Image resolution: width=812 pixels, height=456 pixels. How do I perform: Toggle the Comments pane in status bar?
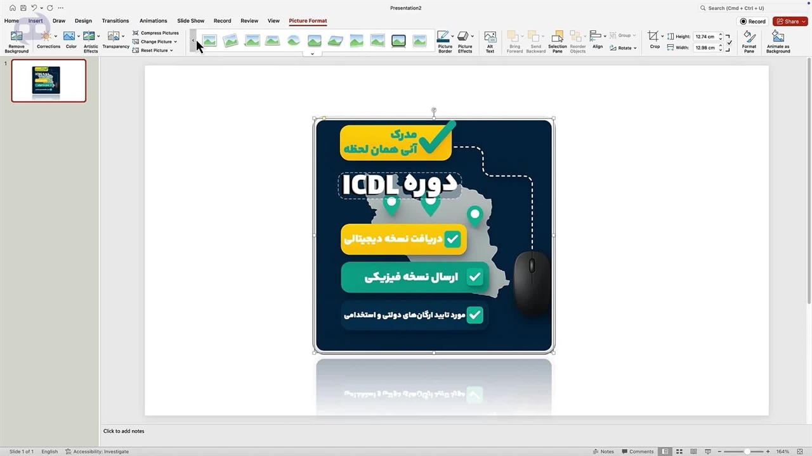[637, 452]
